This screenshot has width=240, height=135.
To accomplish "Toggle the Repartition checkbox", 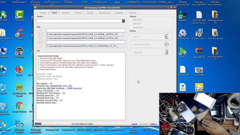I will (131, 19).
